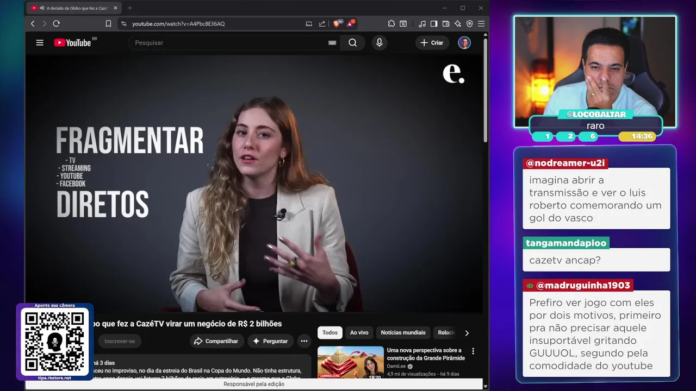Open the Criar create menu
Image resolution: width=696 pixels, height=391 pixels.
pyautogui.click(x=432, y=42)
